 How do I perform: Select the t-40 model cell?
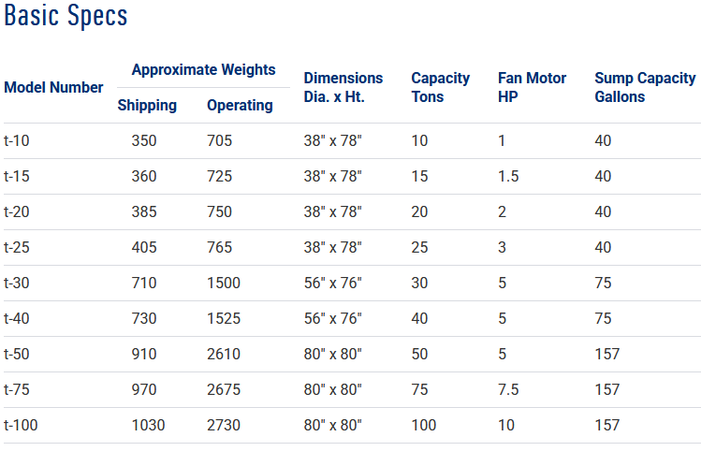click(17, 318)
